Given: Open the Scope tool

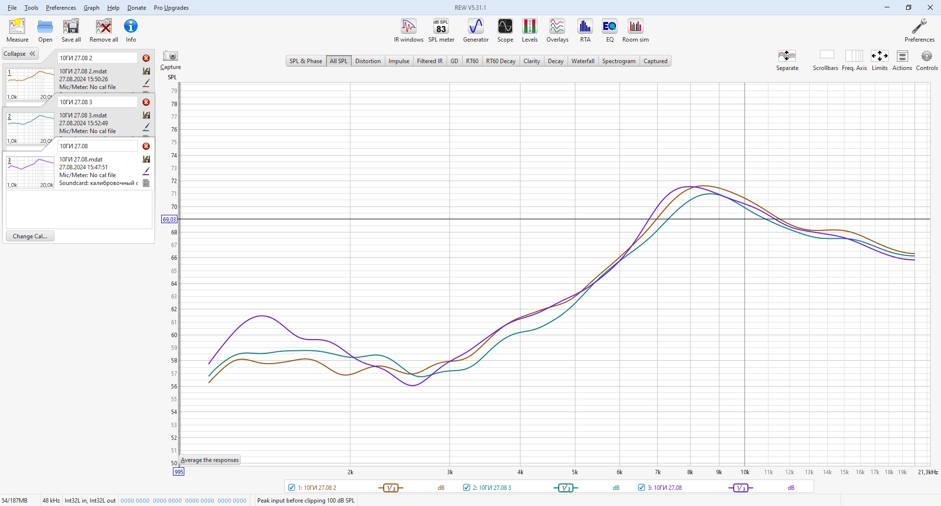Looking at the screenshot, I should [505, 30].
